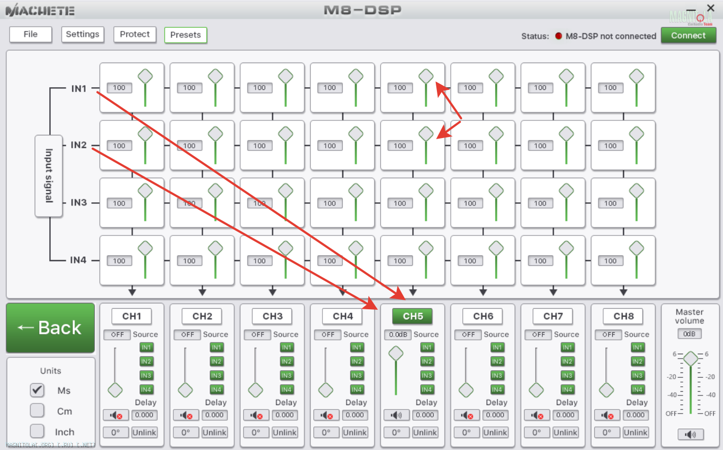Click the Master volume speaker icon

click(x=690, y=434)
